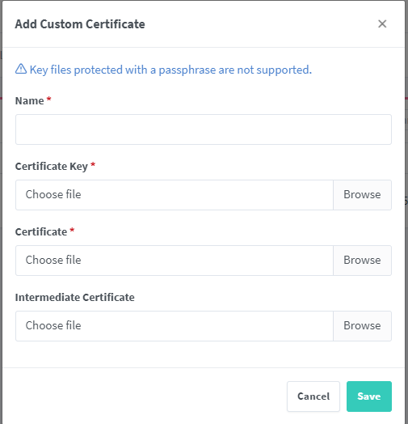Focus the Name text field
408x424 pixels.
[204, 129]
